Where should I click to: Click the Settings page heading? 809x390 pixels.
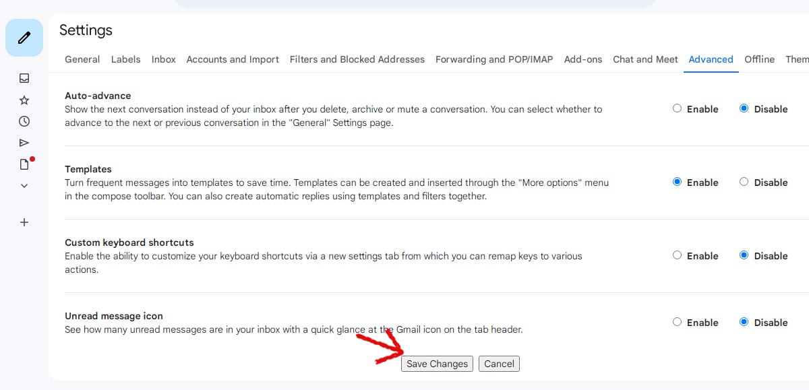86,30
